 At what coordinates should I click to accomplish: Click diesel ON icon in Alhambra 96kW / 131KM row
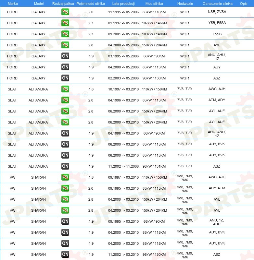click(65, 166)
